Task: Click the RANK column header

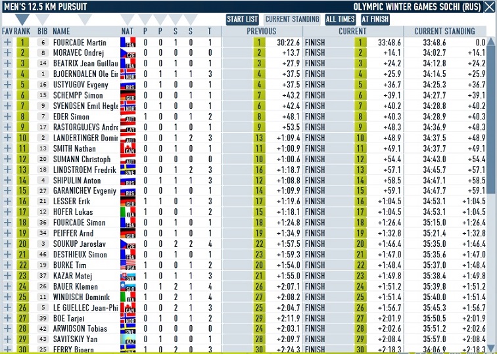Action: click(22, 31)
